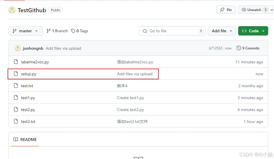The image size is (274, 159).
Task: Click the pin icon on Pin button
Action: tap(222, 10)
